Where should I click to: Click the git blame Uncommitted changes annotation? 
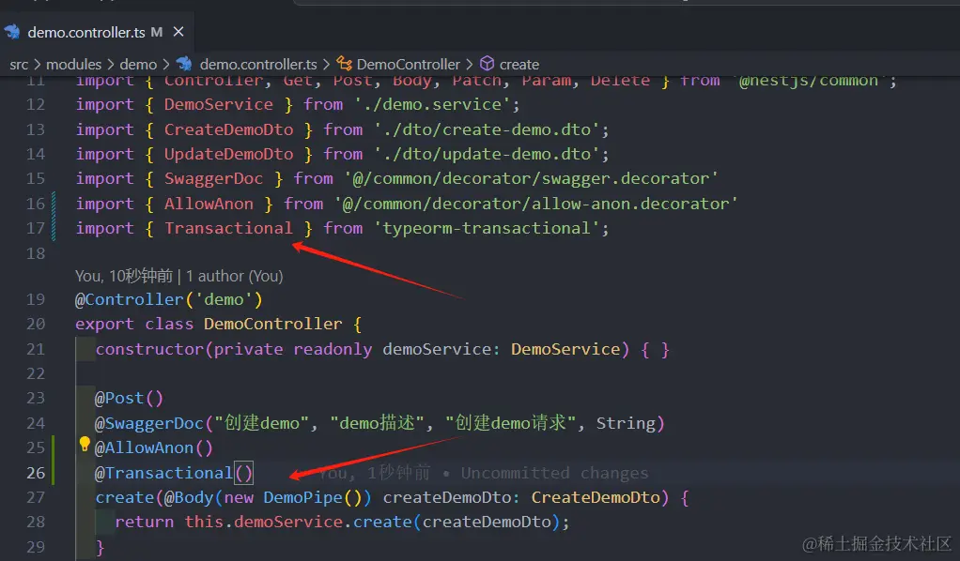pyautogui.click(x=484, y=473)
